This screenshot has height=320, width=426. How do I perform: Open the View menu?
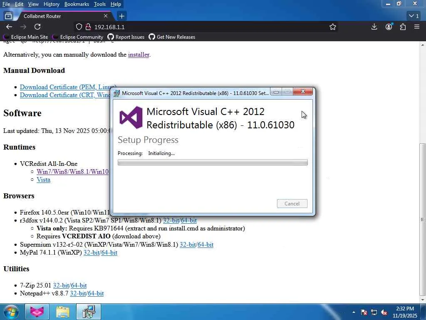33,4
